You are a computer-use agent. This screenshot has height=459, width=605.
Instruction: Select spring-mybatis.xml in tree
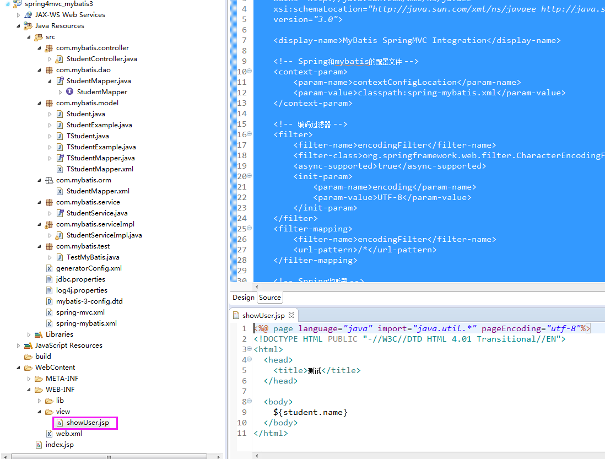click(87, 323)
